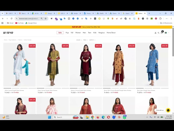This screenshot has height=131, width=174.
Task: Open Green Viscose Straight Salwar Kameez title
Action: (48, 90)
